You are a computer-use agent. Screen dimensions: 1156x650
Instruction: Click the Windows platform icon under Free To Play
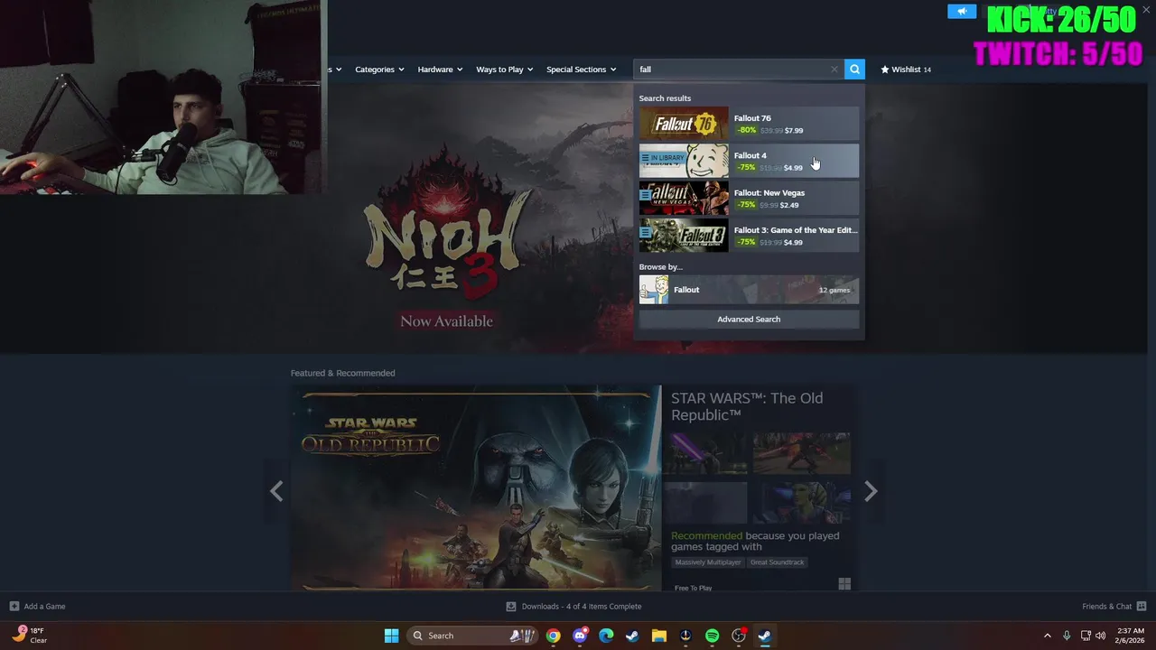point(844,584)
